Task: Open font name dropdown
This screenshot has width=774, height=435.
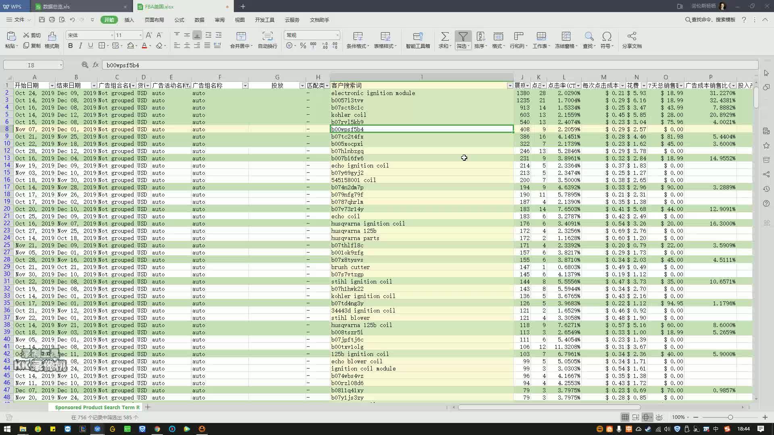Action: [x=112, y=35]
